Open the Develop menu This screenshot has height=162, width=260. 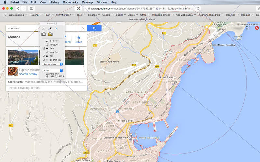tap(87, 2)
